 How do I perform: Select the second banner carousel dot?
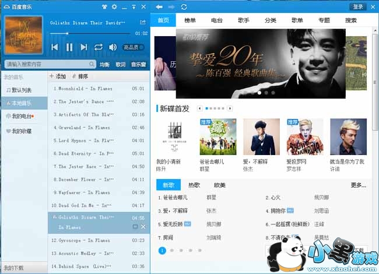266,93
